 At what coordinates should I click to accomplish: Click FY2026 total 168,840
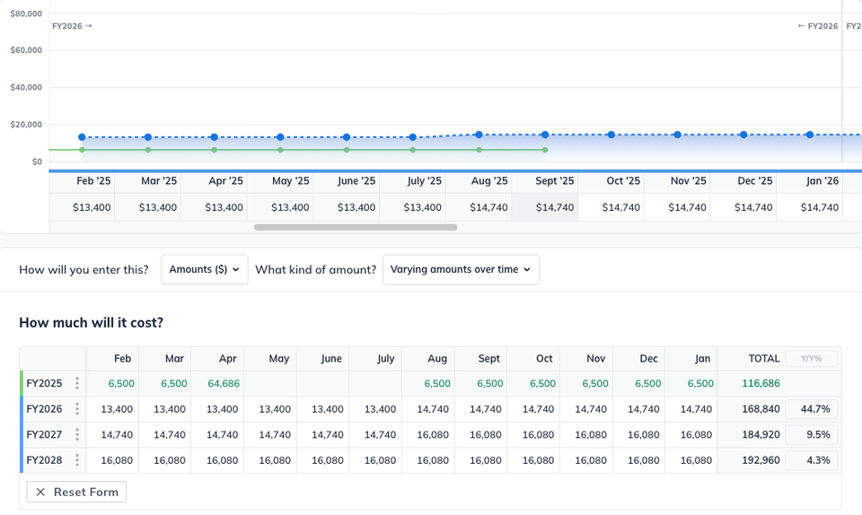(761, 409)
